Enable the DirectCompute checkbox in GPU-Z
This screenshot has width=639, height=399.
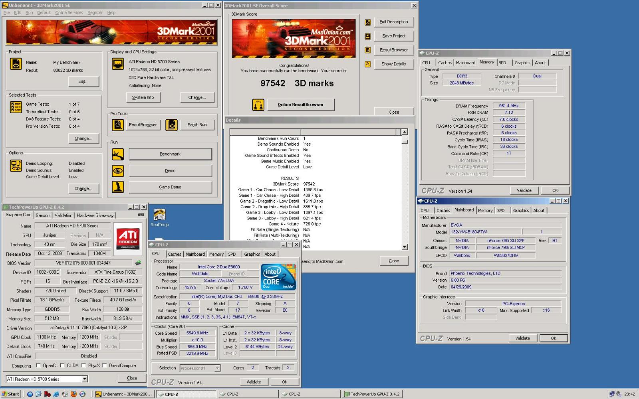pos(105,365)
